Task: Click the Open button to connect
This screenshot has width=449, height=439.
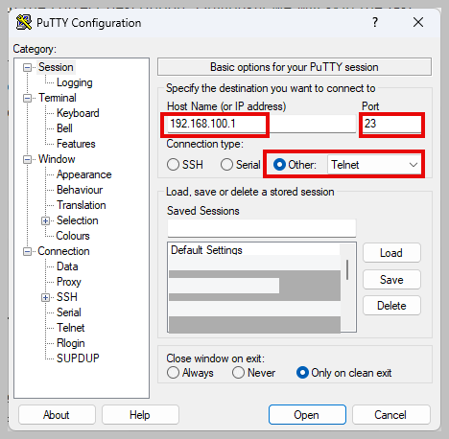Action: pyautogui.click(x=307, y=415)
